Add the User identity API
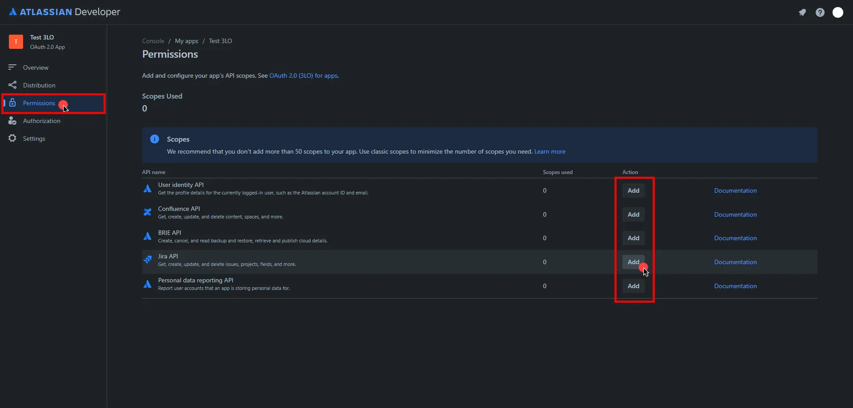Image resolution: width=853 pixels, height=408 pixels. click(633, 190)
